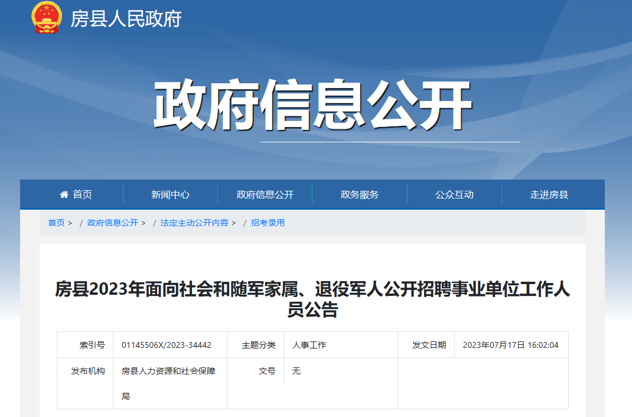Click the publish date 2023年07月17日 16:02:04
Screen dimensions: 632x417
(x=510, y=345)
